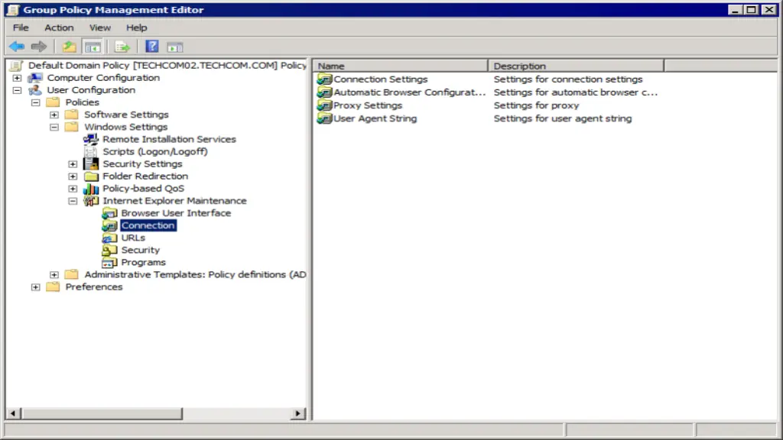Screen dimensions: 783x440
Task: Select the Software Settings tree item
Action: tap(126, 115)
